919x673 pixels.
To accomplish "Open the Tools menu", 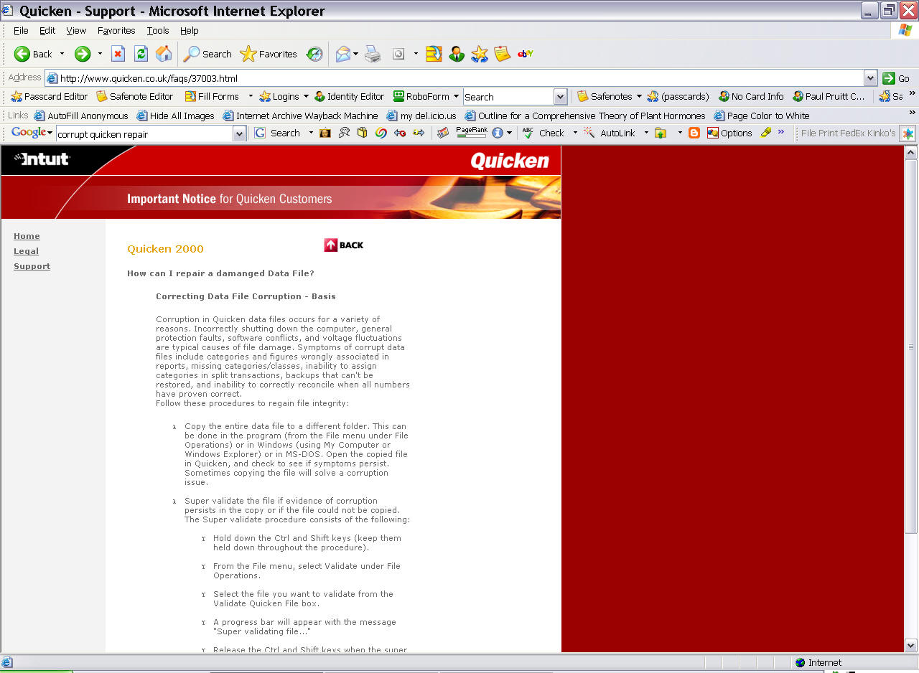I will 158,31.
